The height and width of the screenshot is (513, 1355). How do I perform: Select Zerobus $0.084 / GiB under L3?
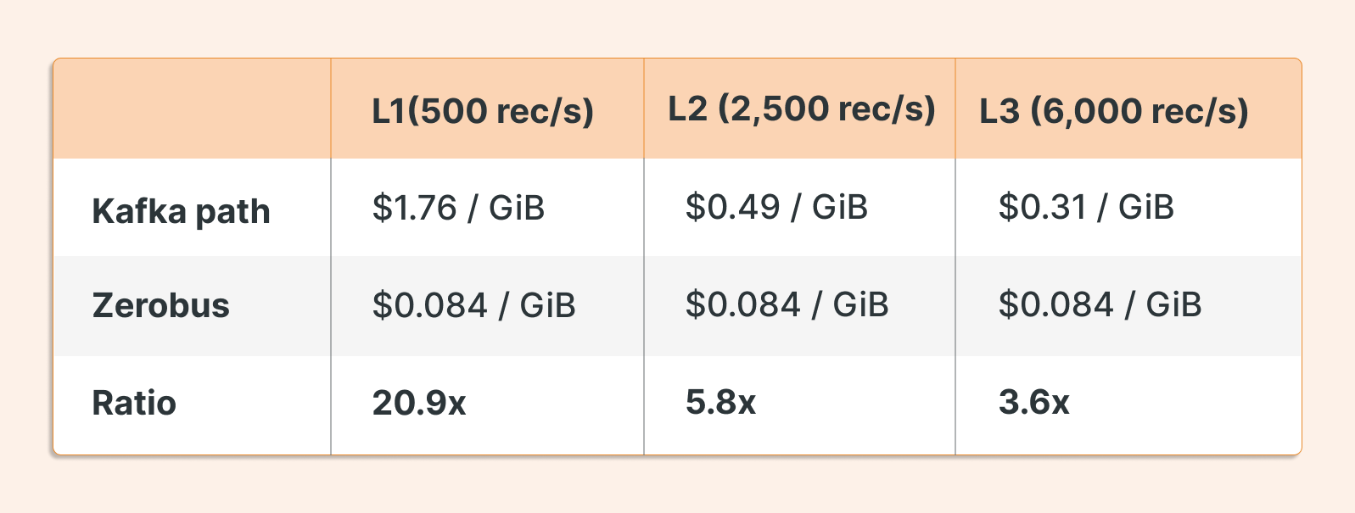pyautogui.click(x=1100, y=304)
